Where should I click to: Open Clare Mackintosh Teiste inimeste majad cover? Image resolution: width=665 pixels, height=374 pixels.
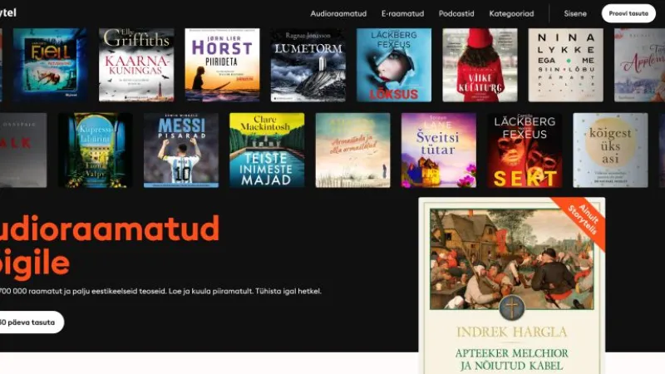click(267, 150)
